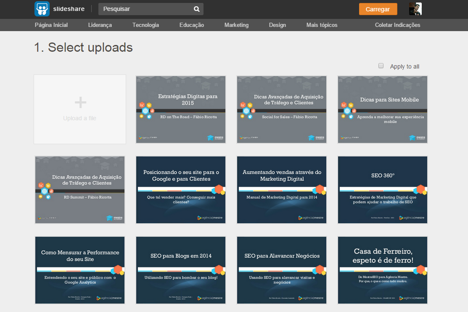
Task: Choose the SEO 360° presentation thumbnail
Action: (x=383, y=190)
